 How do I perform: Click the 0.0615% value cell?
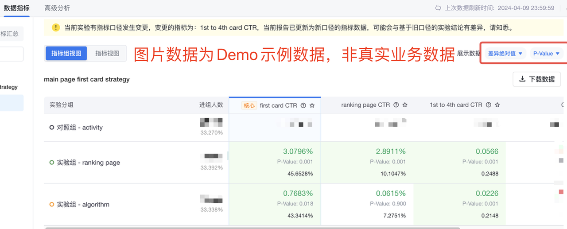click(x=391, y=194)
